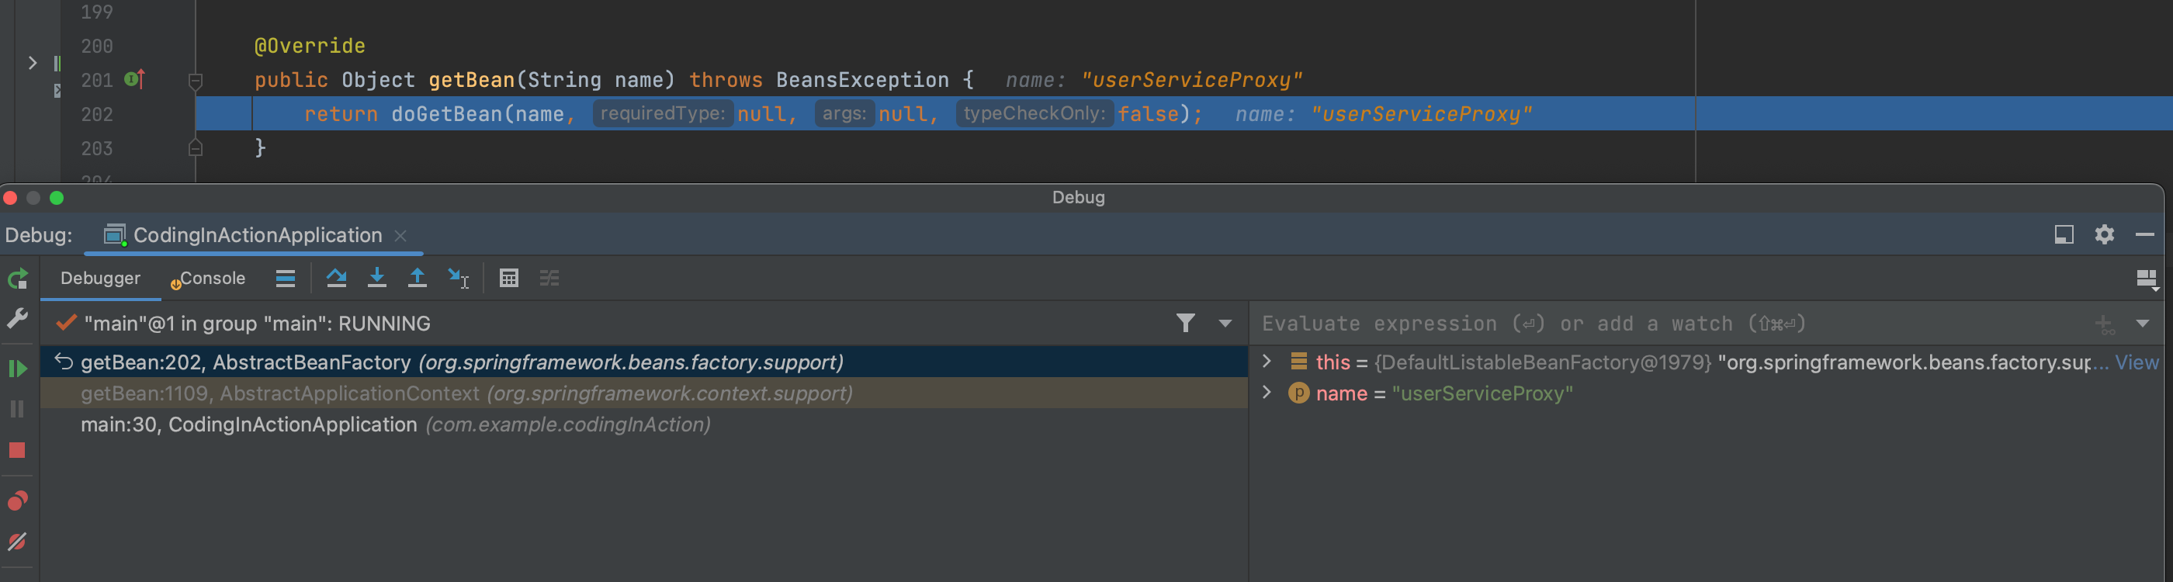Viewport: 2173px width, 582px height.
Task: Expand the 'this' variable node
Action: (x=1267, y=362)
